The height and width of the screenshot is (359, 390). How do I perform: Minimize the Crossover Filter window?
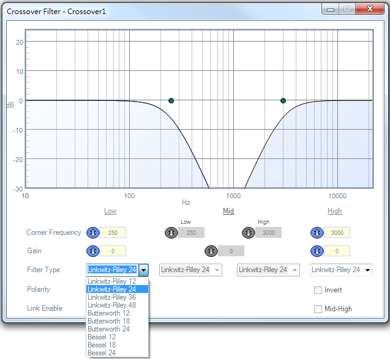click(x=331, y=9)
